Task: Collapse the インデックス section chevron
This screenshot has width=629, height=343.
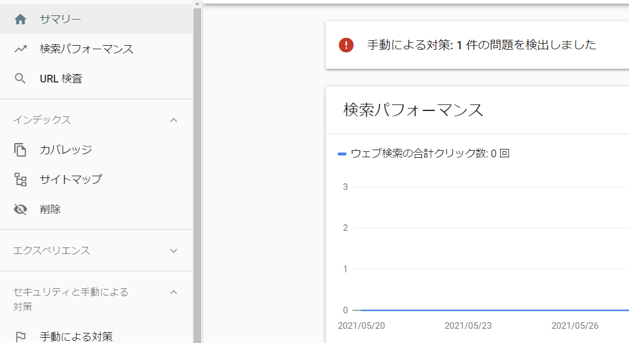Action: click(173, 120)
